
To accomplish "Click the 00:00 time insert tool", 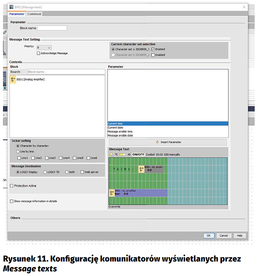I will [x=159, y=154].
